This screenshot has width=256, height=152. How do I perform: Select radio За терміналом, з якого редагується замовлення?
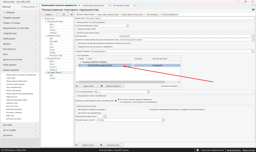(x=119, y=102)
